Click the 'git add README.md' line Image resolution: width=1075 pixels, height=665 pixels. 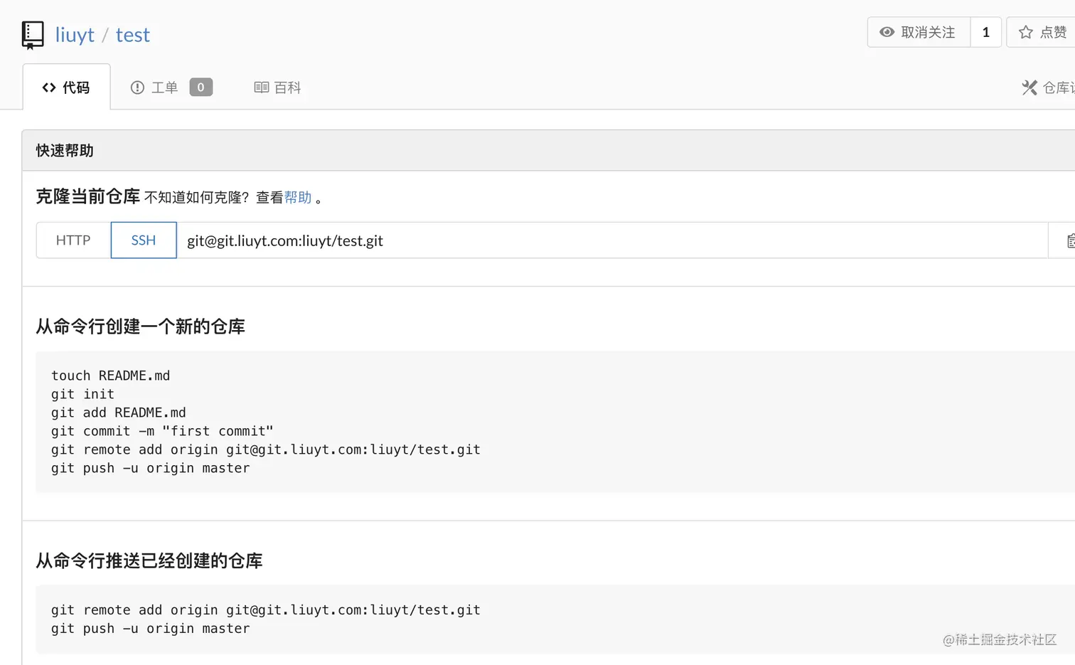(119, 413)
